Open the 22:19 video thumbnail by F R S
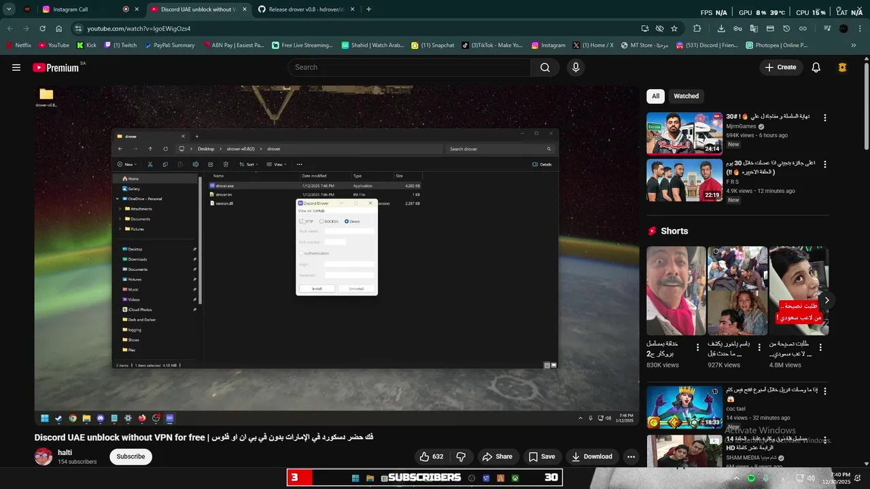Screen dimensions: 870x489 [x=684, y=180]
